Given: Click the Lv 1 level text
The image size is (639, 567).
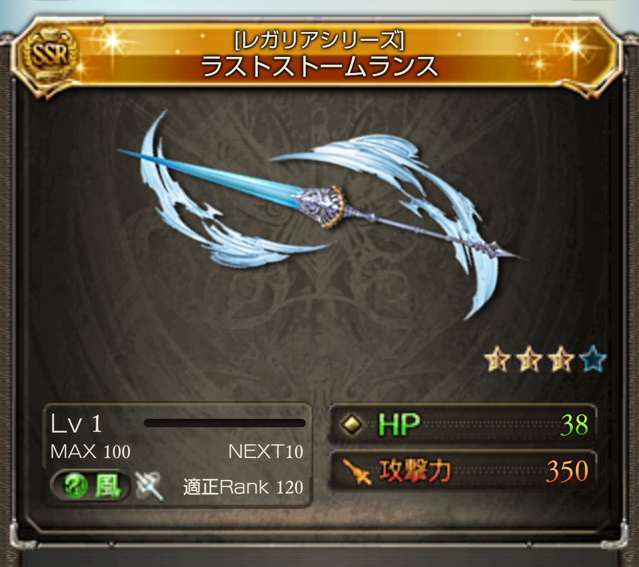Looking at the screenshot, I should (76, 424).
